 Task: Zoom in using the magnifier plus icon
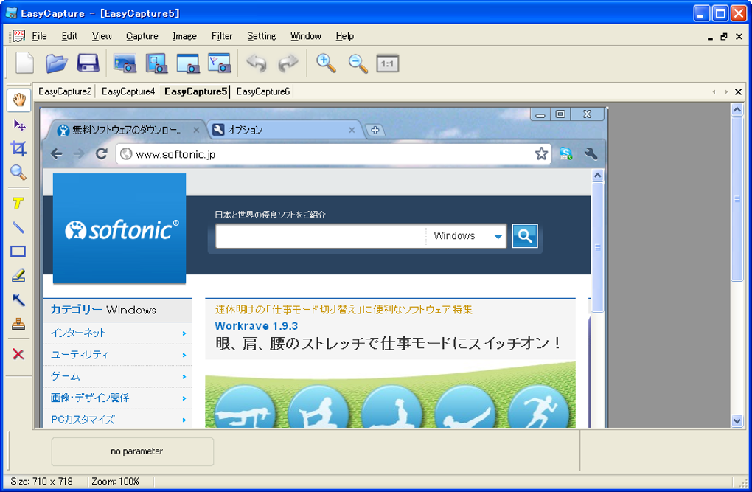324,63
